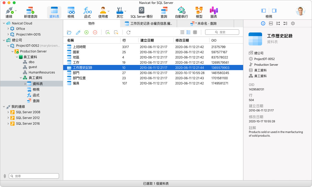
Task: Switch object list to detail view
Action: point(195,32)
